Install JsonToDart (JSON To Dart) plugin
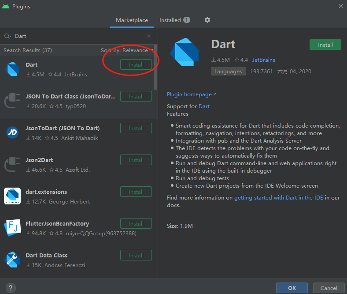This screenshot has height=294, width=347. click(136, 128)
